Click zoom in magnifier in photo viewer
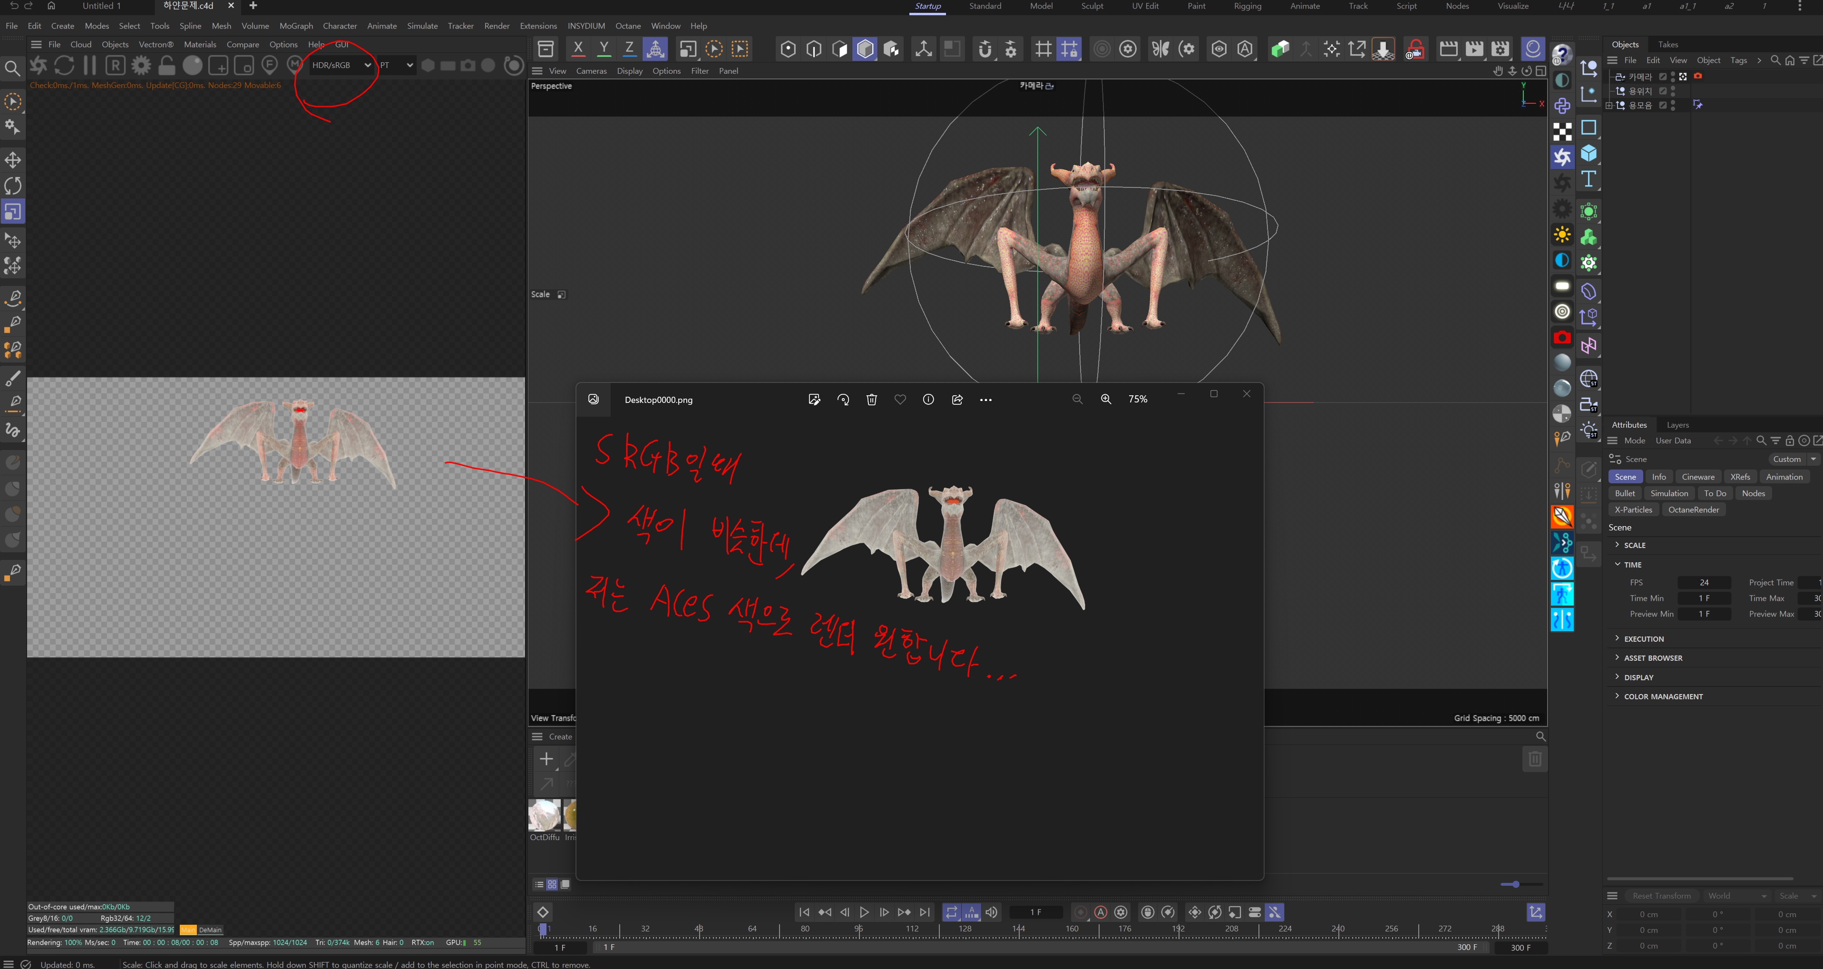This screenshot has height=969, width=1823. (1106, 400)
